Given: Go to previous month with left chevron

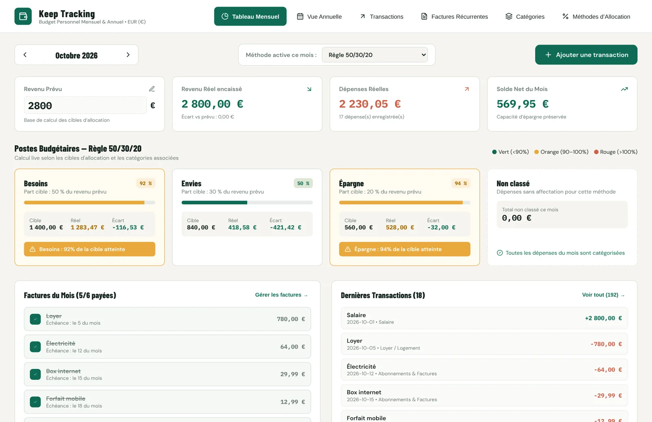Looking at the screenshot, I should pyautogui.click(x=25, y=55).
